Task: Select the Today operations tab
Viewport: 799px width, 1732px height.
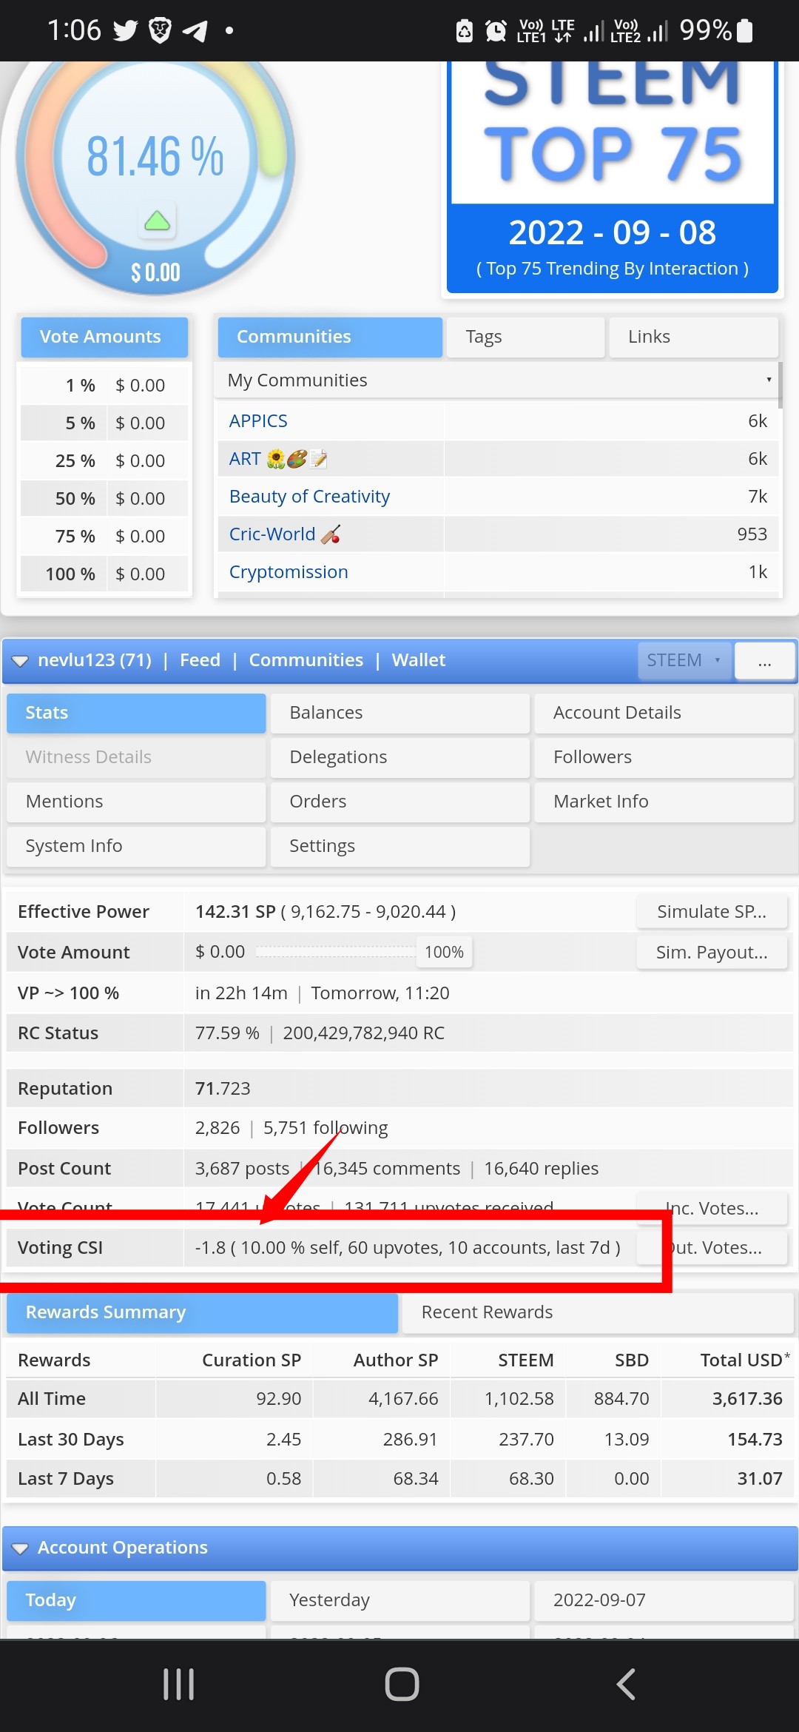Action: (136, 1600)
